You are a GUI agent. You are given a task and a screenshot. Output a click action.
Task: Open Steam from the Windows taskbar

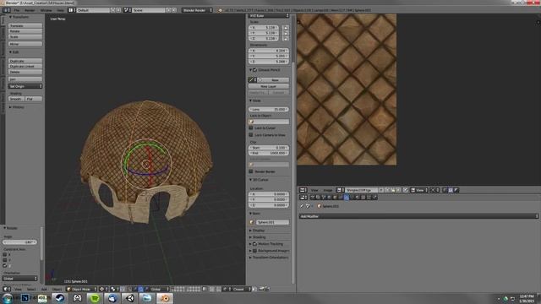[60, 298]
